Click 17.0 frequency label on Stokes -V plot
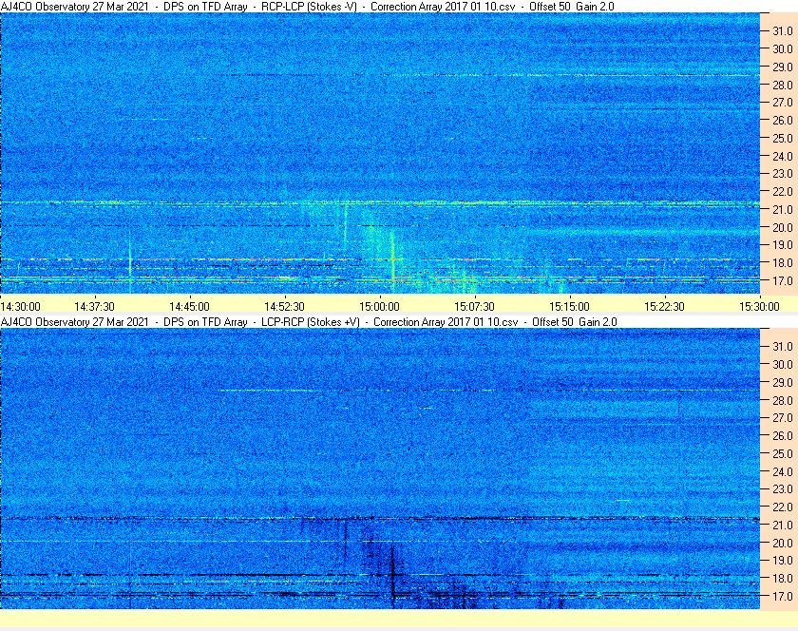The image size is (798, 631). 783,280
